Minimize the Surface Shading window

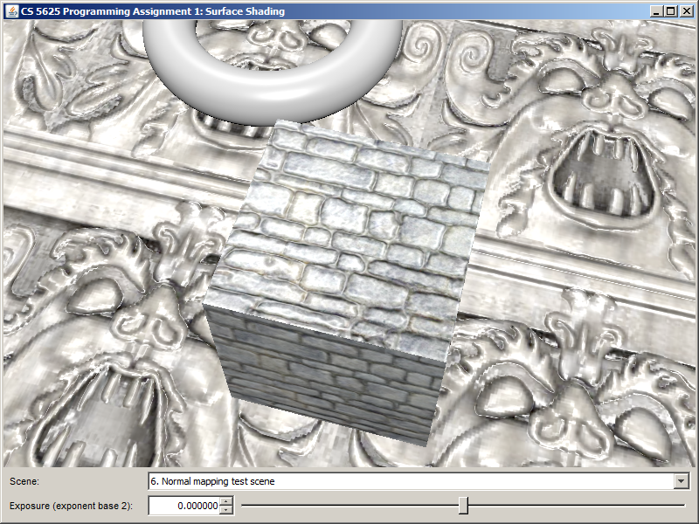656,11
